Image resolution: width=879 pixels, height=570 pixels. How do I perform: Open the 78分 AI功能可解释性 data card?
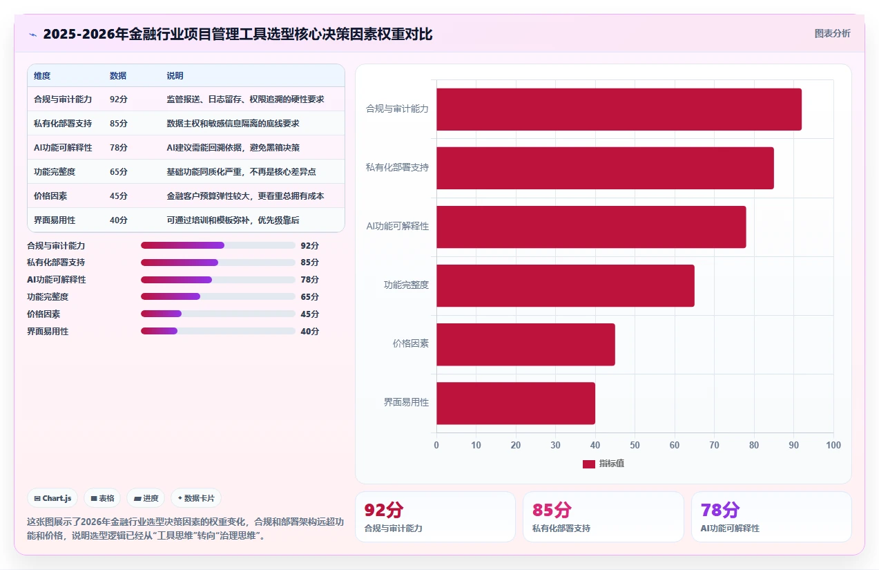(771, 517)
